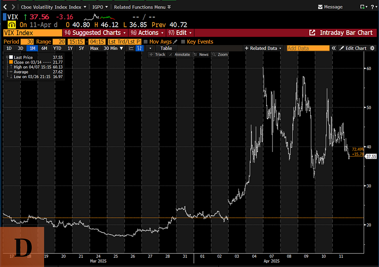This screenshot has height=267, width=379.
Task: Click the VIX sparkline mini chart
Action: tap(99, 17)
